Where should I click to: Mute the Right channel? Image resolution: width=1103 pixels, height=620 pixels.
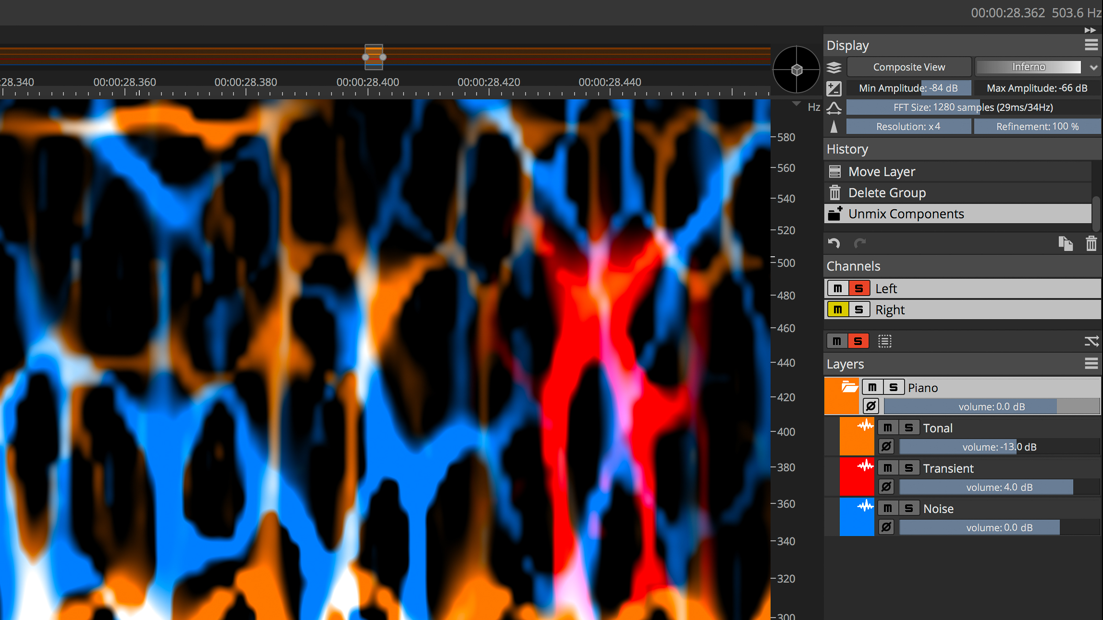[x=837, y=310]
